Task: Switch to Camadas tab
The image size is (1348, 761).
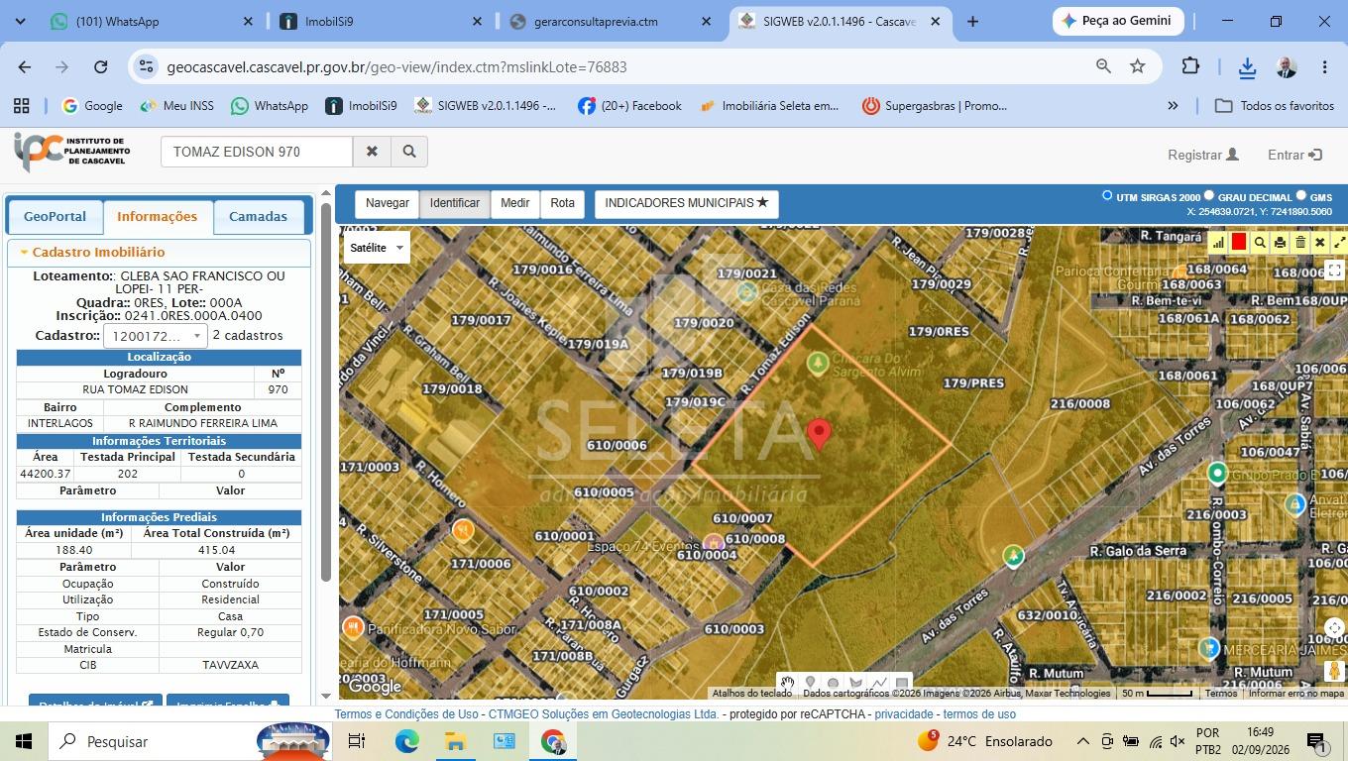Action: (x=258, y=216)
